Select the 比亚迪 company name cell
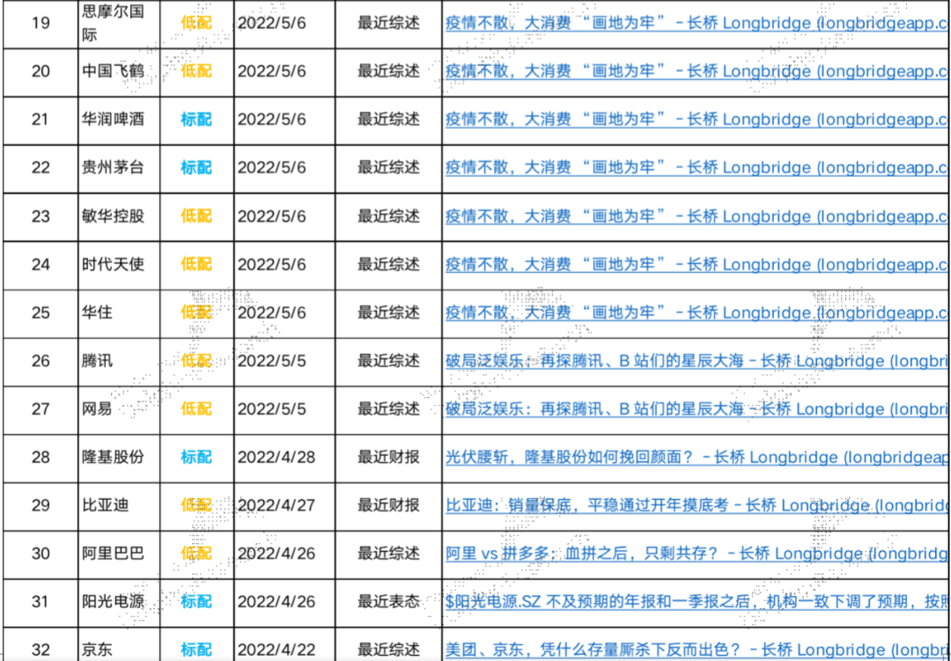The width and height of the screenshot is (951, 661). point(119,506)
